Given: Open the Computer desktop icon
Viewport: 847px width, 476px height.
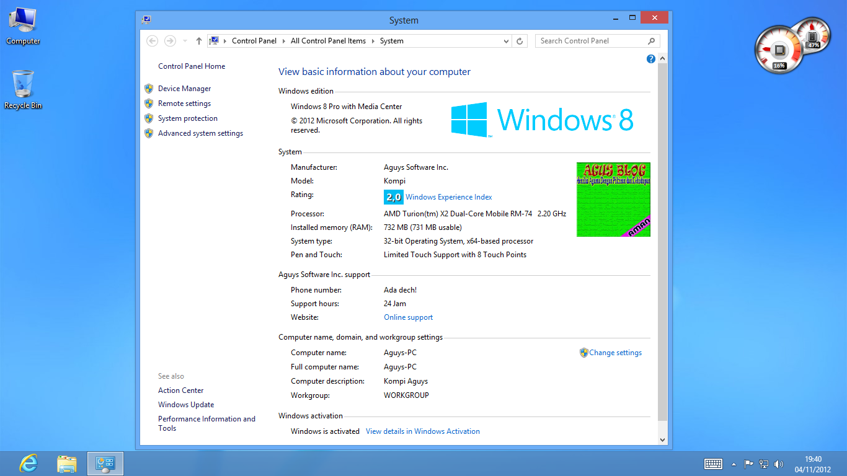Looking at the screenshot, I should point(23,26).
